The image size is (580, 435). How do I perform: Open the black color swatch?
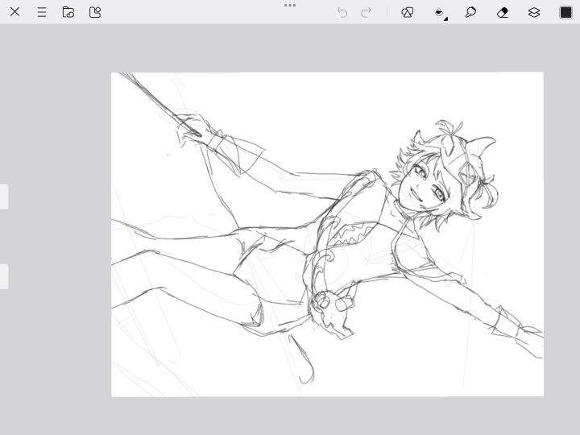point(565,12)
